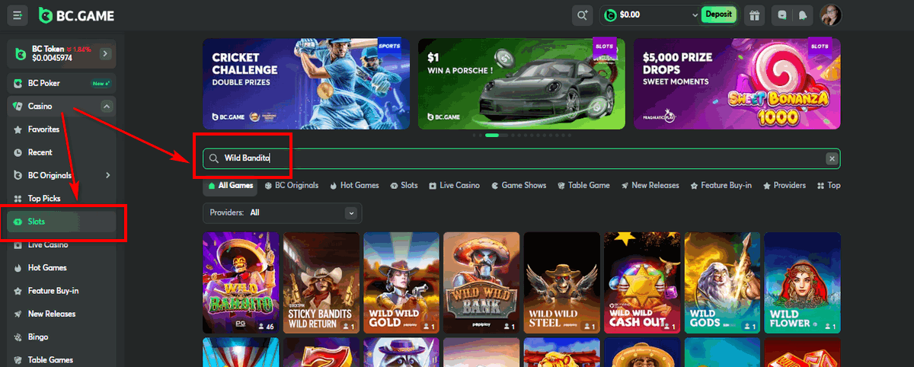This screenshot has width=914, height=367.
Task: Open Live Casino in the sidebar
Action: coord(61,245)
